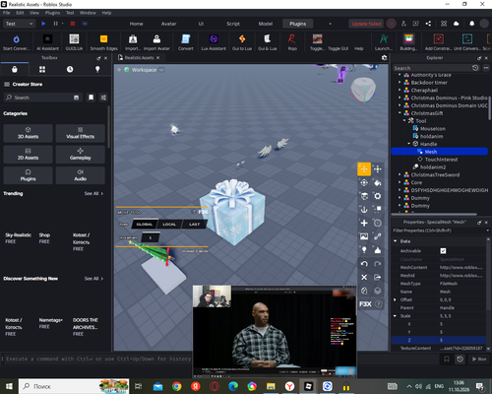This screenshot has height=394, width=492.
Task: Click See All next to Trending
Action: click(93, 194)
